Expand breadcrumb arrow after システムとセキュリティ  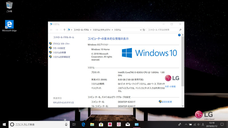tap(112, 30)
